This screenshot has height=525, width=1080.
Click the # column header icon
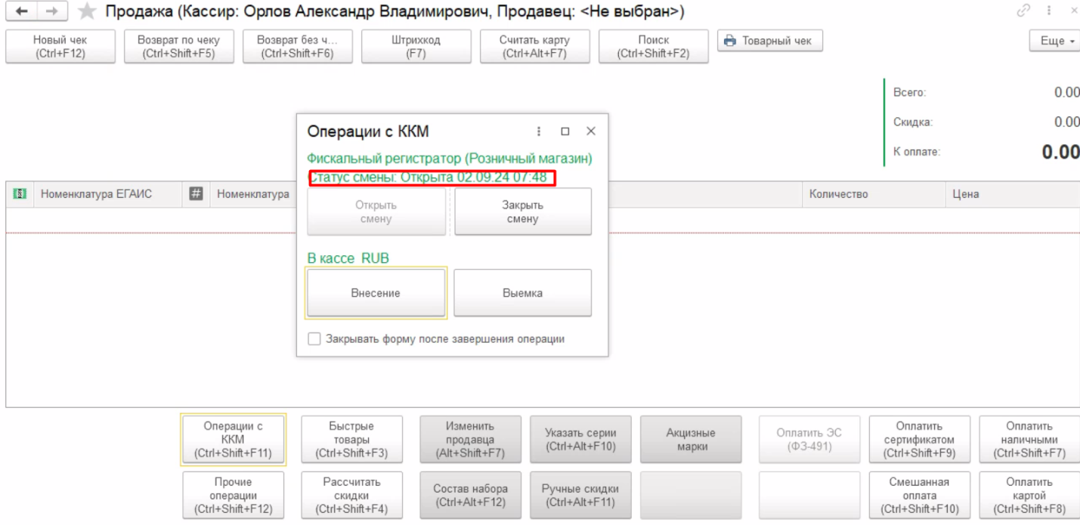click(x=196, y=194)
